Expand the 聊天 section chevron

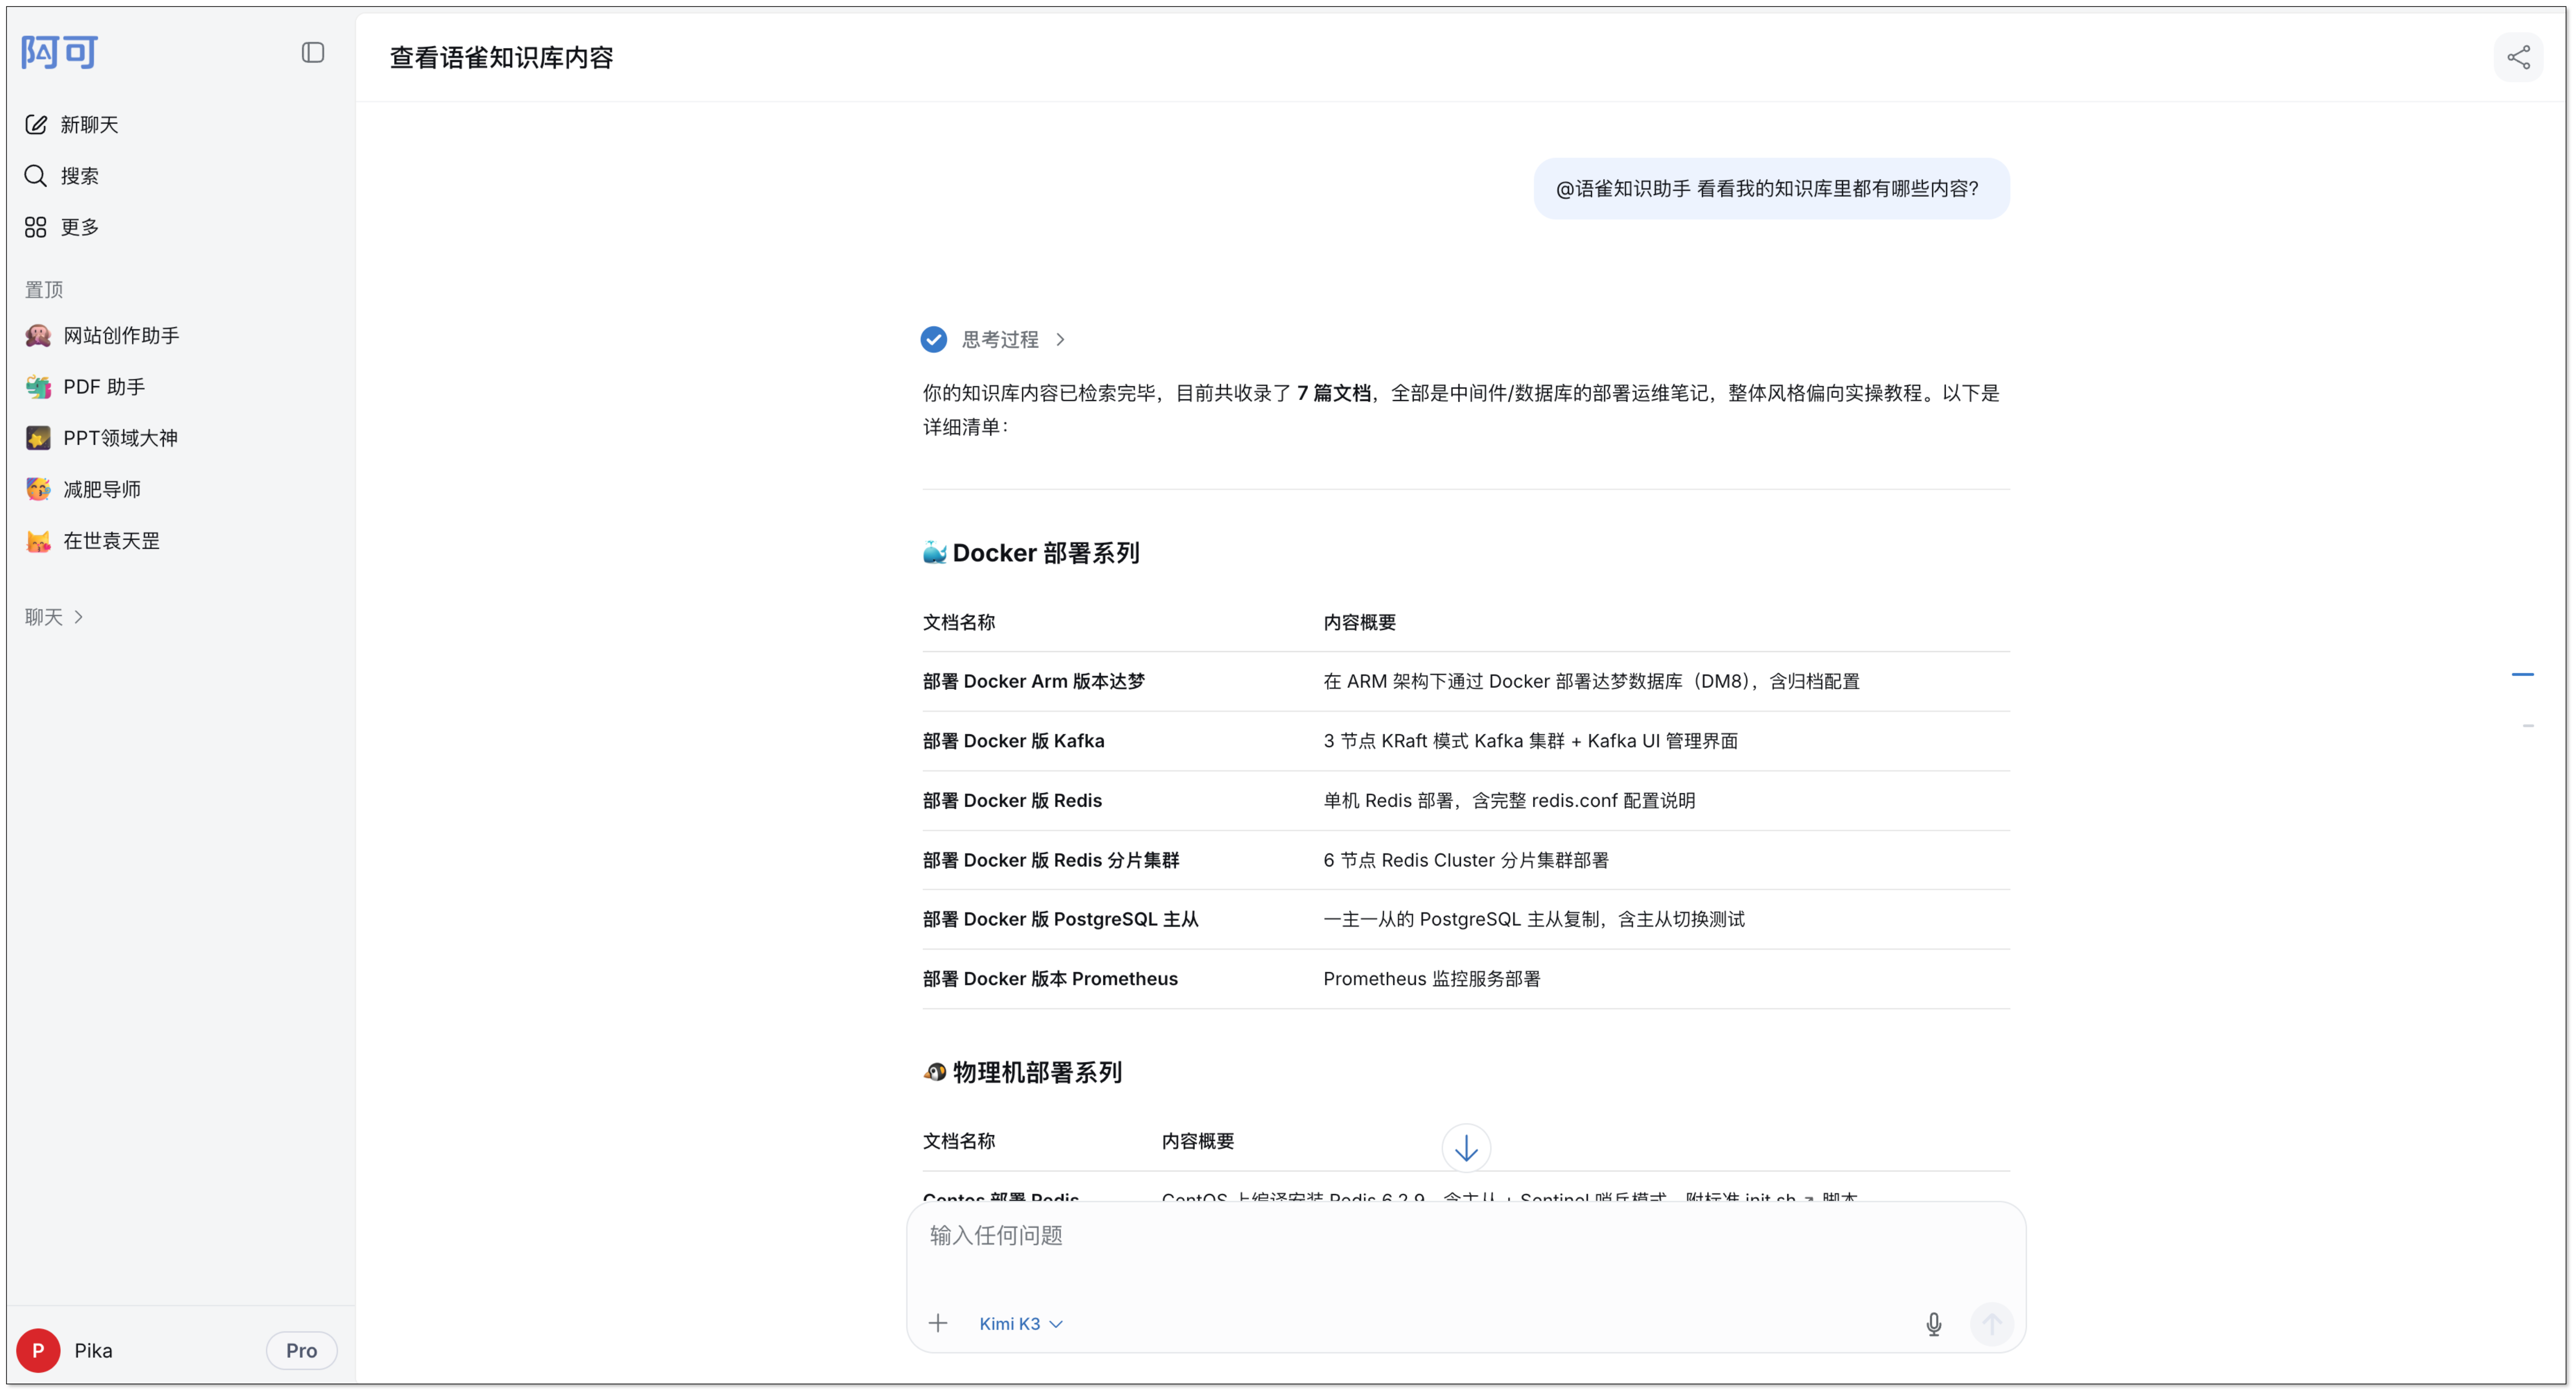[x=79, y=617]
